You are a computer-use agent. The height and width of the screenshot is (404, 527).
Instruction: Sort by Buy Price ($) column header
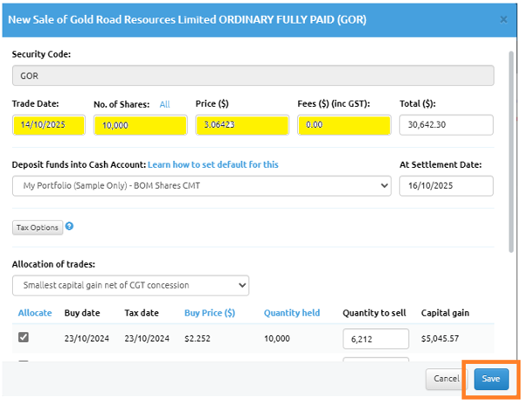click(x=209, y=312)
